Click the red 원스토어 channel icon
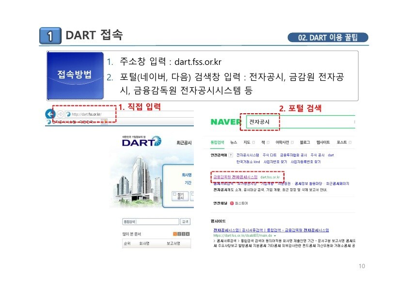The image size is (408, 288). 232,203
